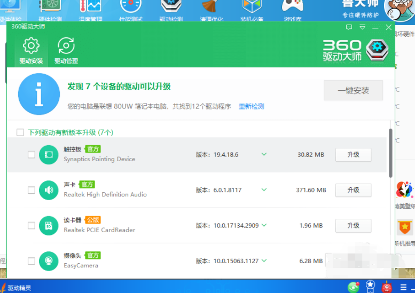Open version dropdown for card reader 10.0.17134.2909
Screen dimensions: 415x293
click(263, 226)
